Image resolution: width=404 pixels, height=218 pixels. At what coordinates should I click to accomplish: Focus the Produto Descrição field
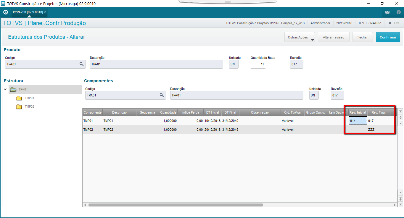point(157,64)
